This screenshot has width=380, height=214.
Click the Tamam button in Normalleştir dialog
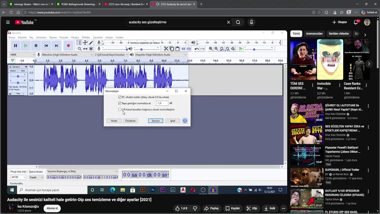[156, 121]
